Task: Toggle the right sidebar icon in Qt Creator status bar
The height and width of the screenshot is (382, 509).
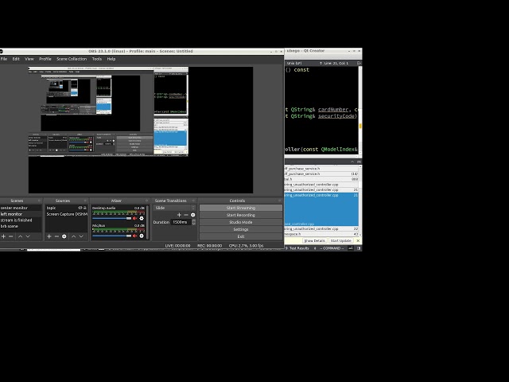Action: click(x=359, y=248)
